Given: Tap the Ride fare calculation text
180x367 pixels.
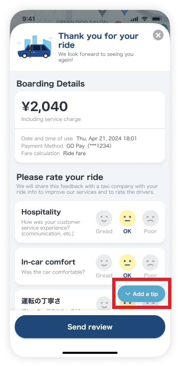Looking at the screenshot, I should click(74, 153).
